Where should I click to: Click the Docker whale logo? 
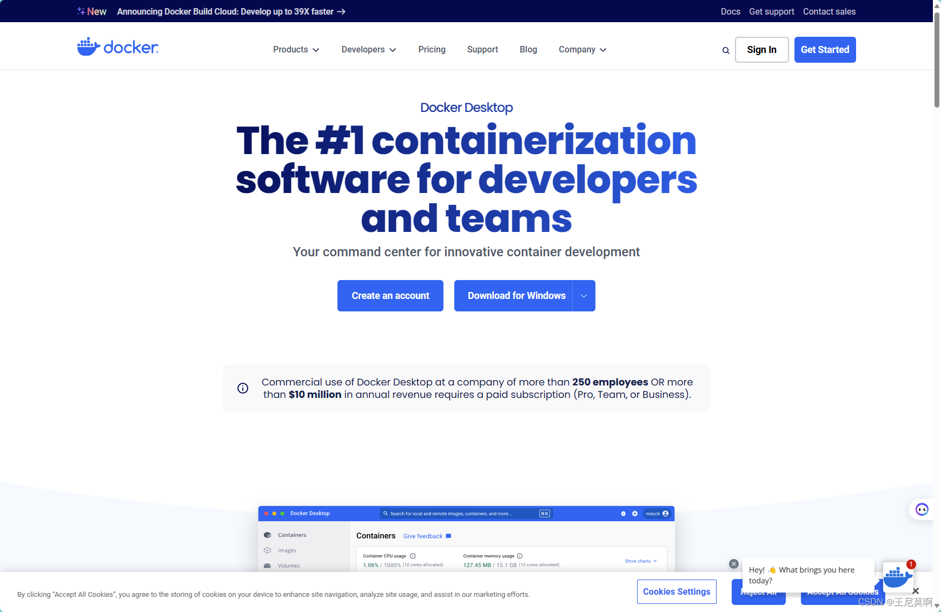[x=118, y=47]
